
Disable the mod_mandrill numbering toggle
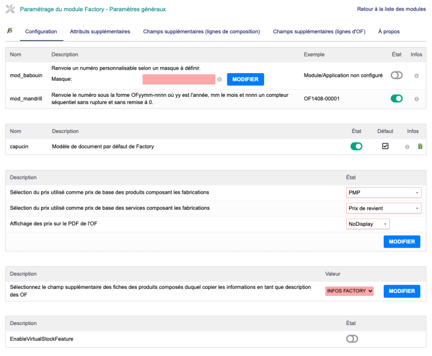(396, 99)
